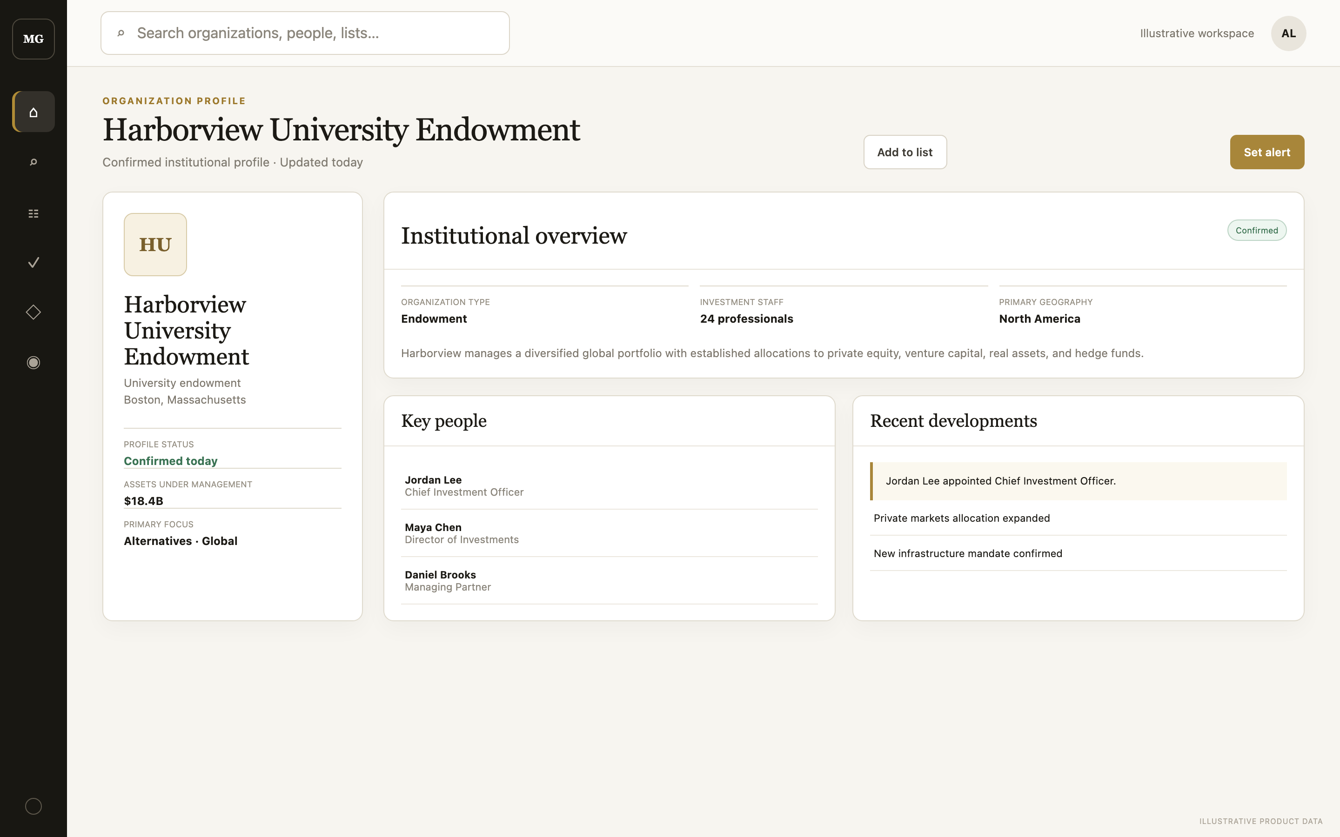Click the Institutional overview heading

(x=514, y=236)
